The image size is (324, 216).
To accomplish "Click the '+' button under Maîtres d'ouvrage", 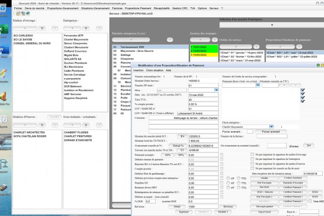I will (25, 28).
